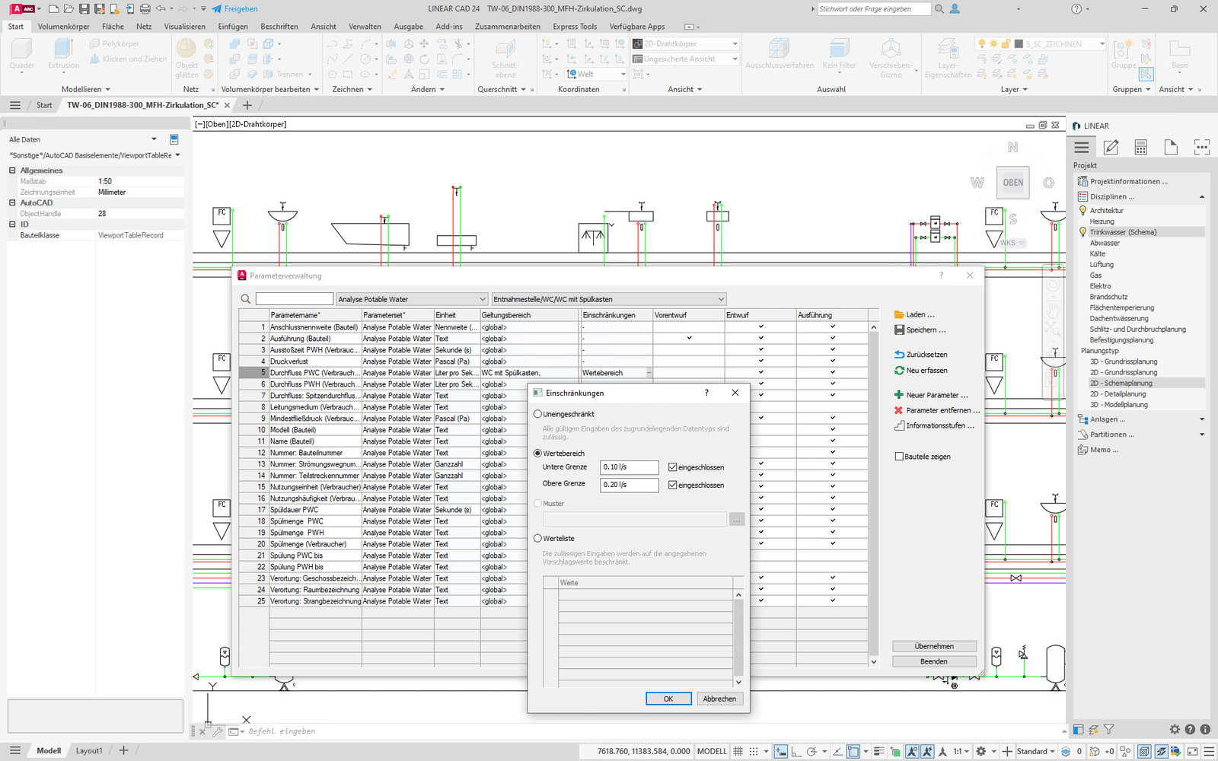Click the save icon in quick access toolbar
This screenshot has width=1218, height=761.
84,9
